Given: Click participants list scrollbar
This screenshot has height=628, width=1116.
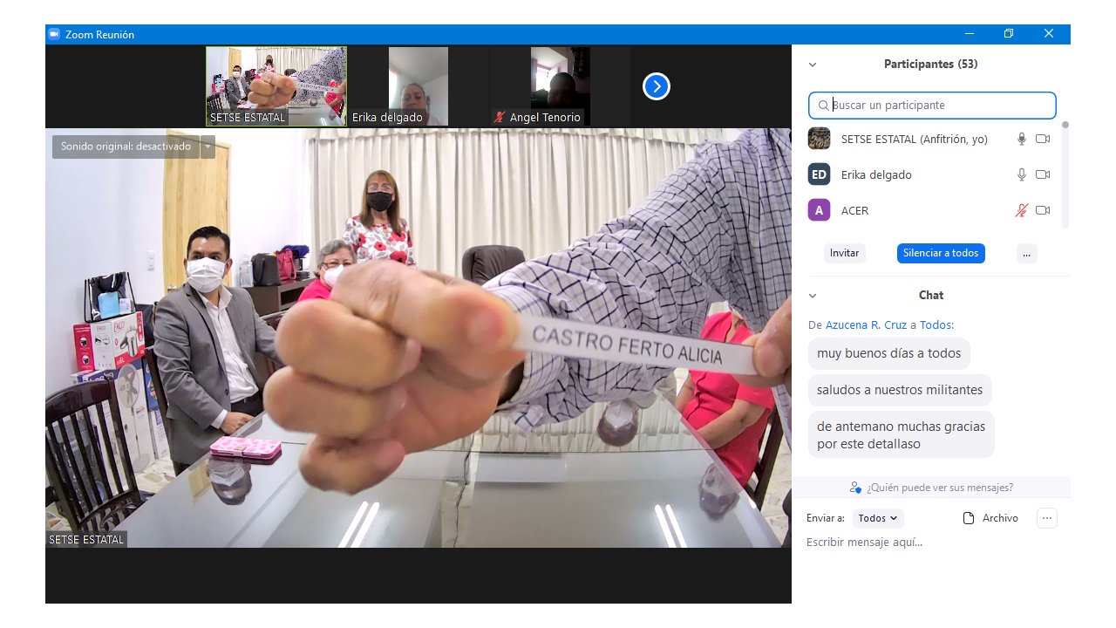Looking at the screenshot, I should [1065, 174].
